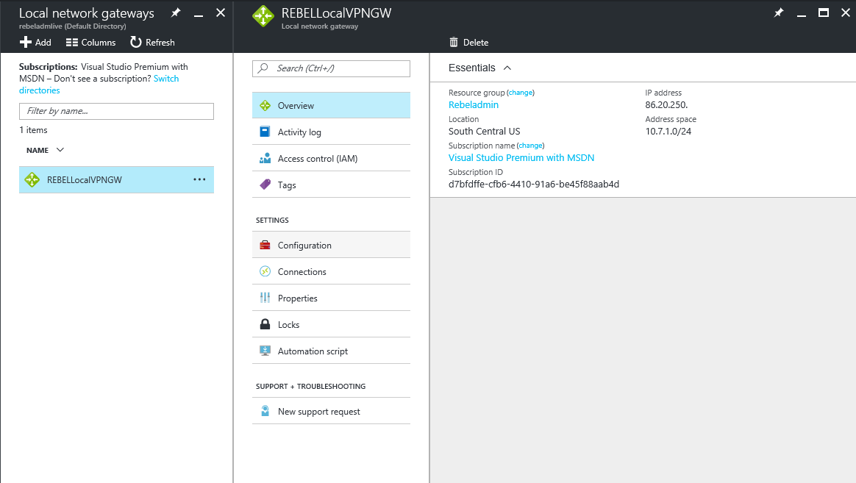Select the REBELLocalVPNGW gateway row
Viewport: 856px width, 483px height.
coord(116,179)
